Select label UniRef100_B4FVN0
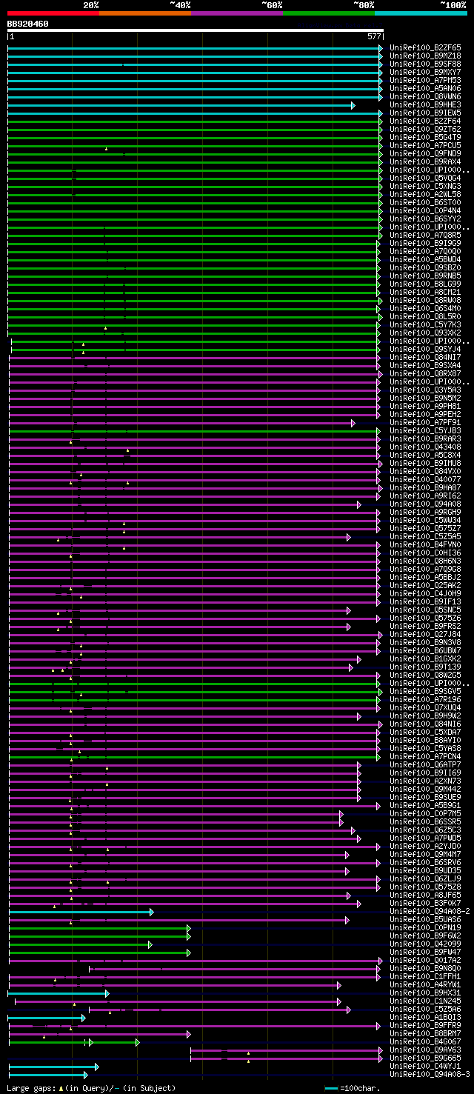This screenshot has height=1094, width=474. [x=425, y=545]
